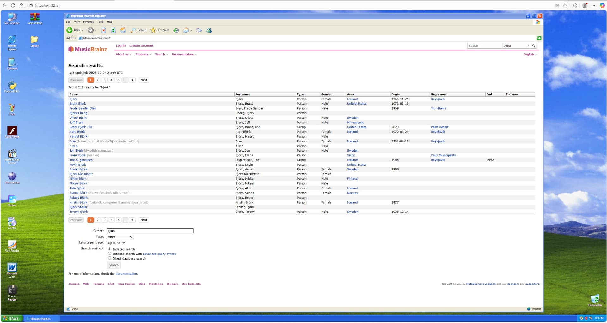607x323 pixels.
Task: Click the green Refresh icon in toolbar
Action: click(113, 30)
